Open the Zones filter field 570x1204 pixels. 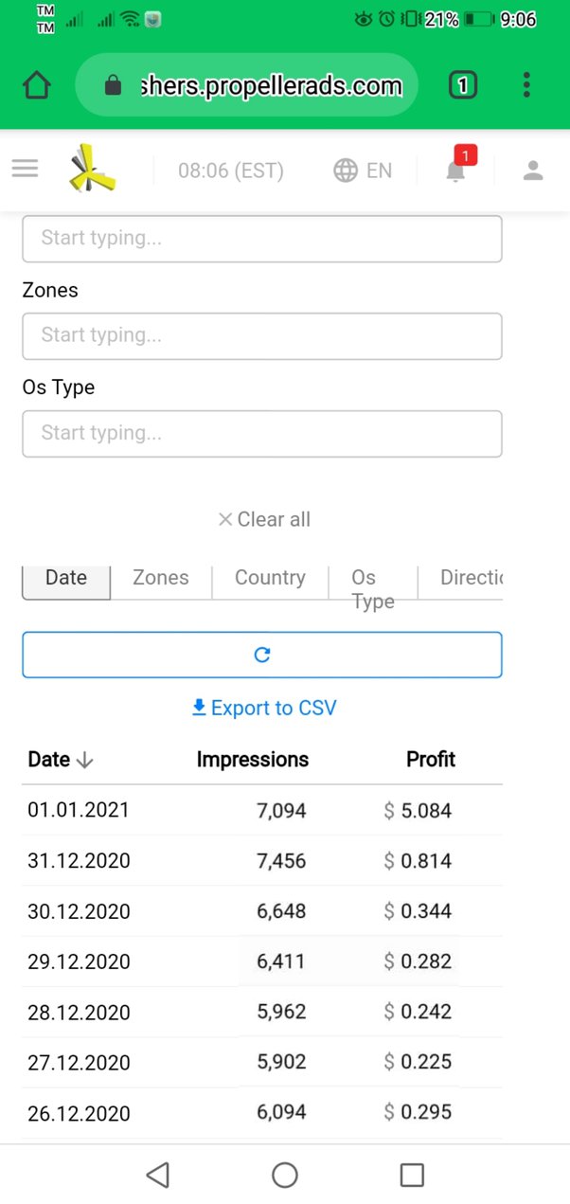click(261, 335)
